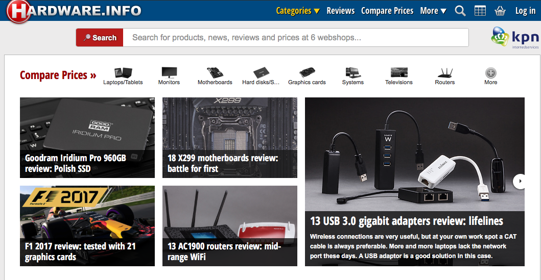This screenshot has width=541, height=280.
Task: Click the More categories plus icon
Action: [x=490, y=73]
